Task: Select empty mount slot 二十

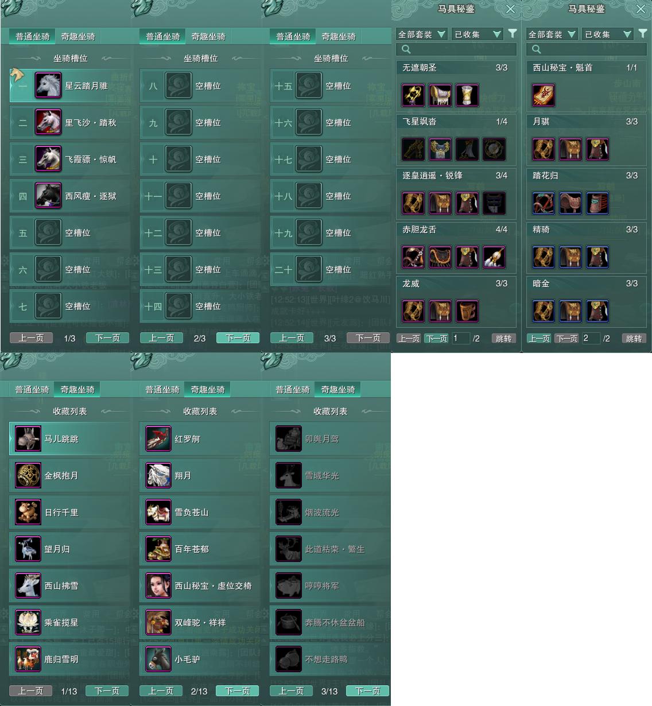Action: coord(329,269)
